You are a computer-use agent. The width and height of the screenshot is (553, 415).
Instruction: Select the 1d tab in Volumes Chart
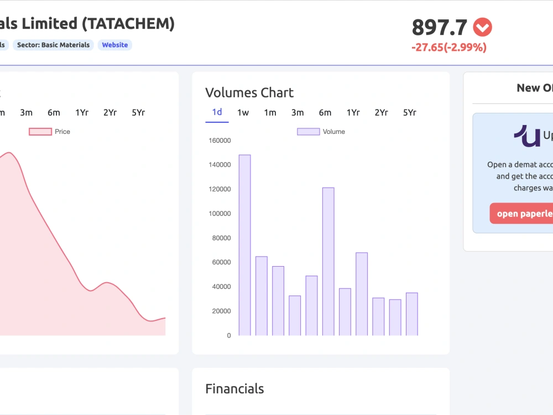click(x=217, y=112)
